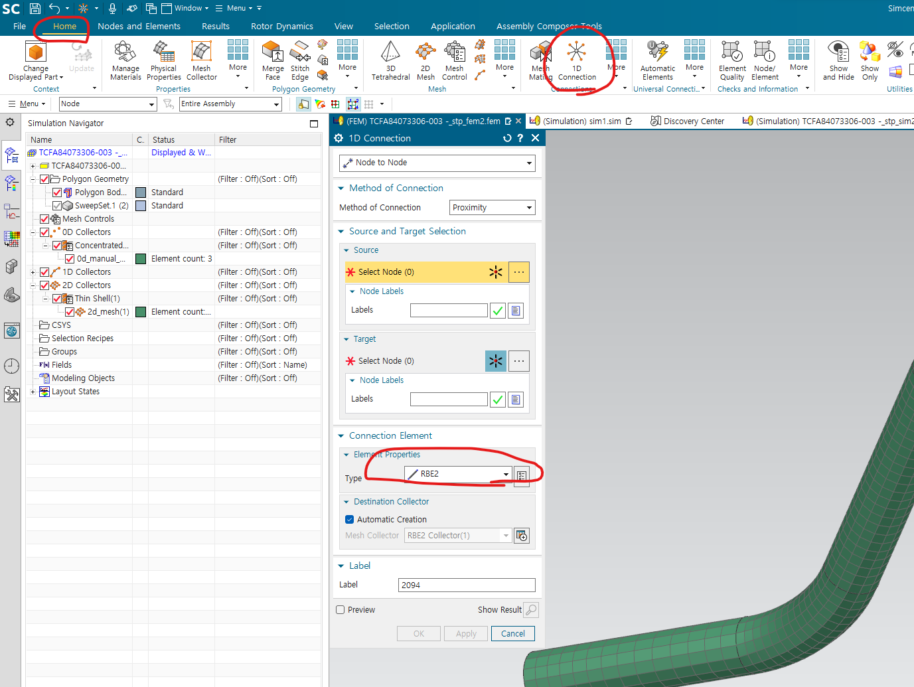Viewport: 914px width, 687px height.
Task: Open the Window menu in title bar
Action: 185,9
